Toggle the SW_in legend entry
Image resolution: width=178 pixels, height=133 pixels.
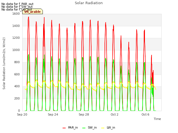(x=90, y=127)
